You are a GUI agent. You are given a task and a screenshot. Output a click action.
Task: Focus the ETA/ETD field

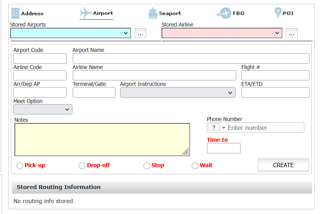(x=275, y=92)
